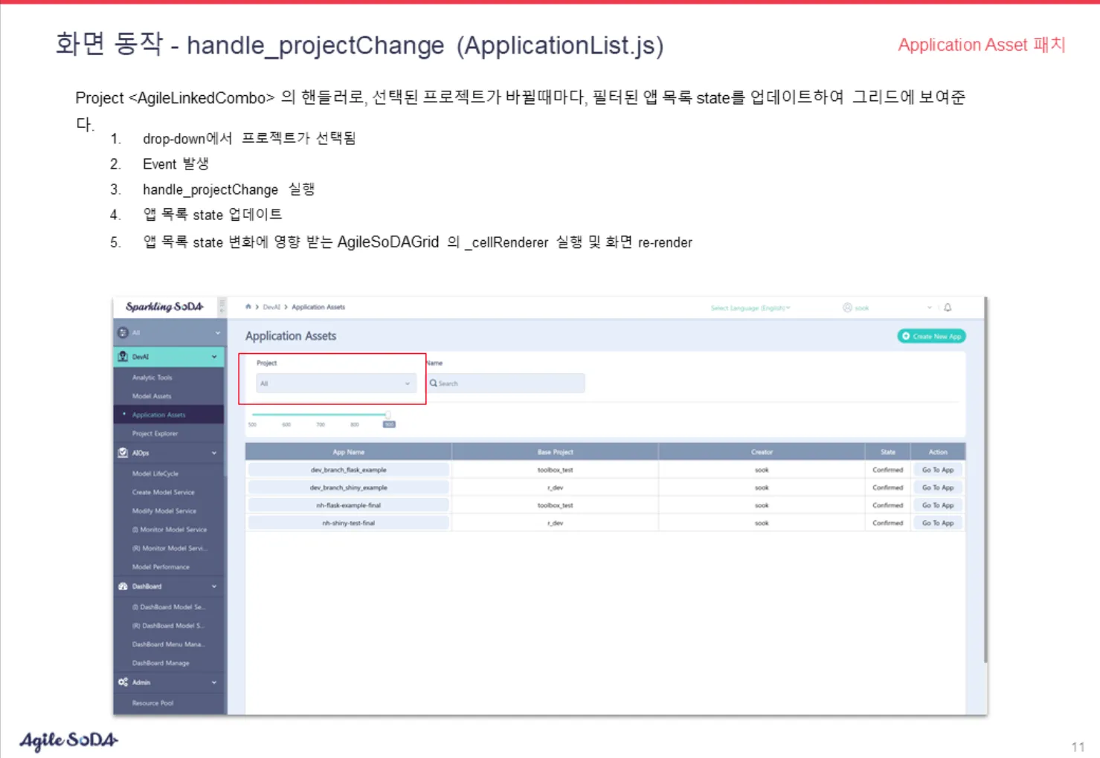Viewport: 1100px width, 758px height.
Task: Click the Create New App button
Action: pos(931,336)
